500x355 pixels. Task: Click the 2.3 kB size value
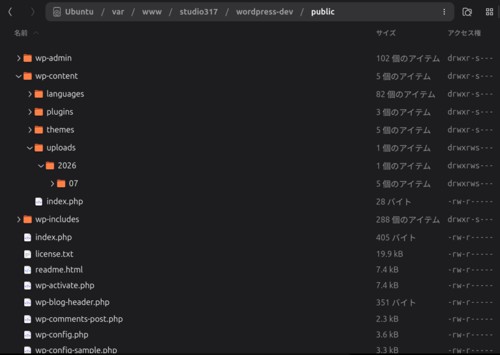[387, 319]
